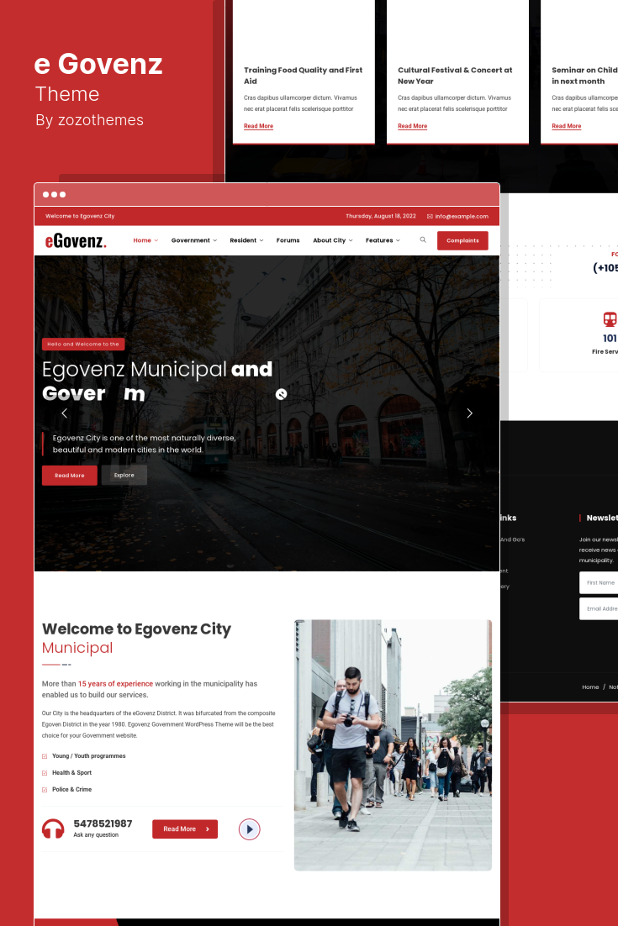Expand the About City dropdown chevron

click(351, 240)
